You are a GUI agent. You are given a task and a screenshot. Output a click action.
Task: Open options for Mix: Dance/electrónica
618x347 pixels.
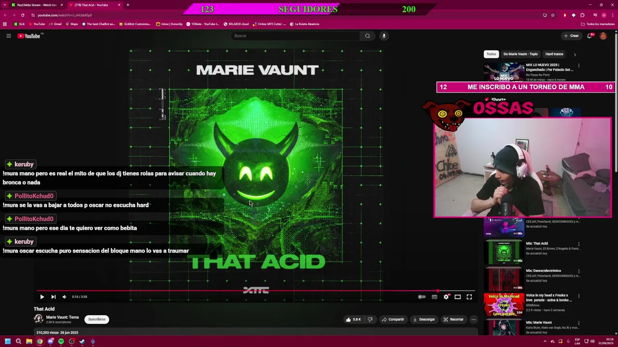[579, 271]
